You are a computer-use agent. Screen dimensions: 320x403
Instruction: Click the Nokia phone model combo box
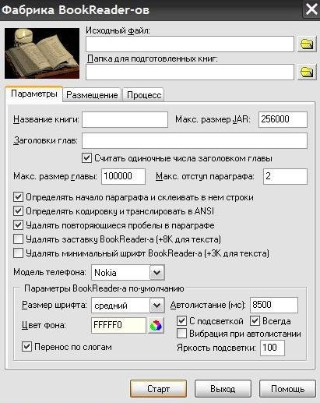[128, 272]
